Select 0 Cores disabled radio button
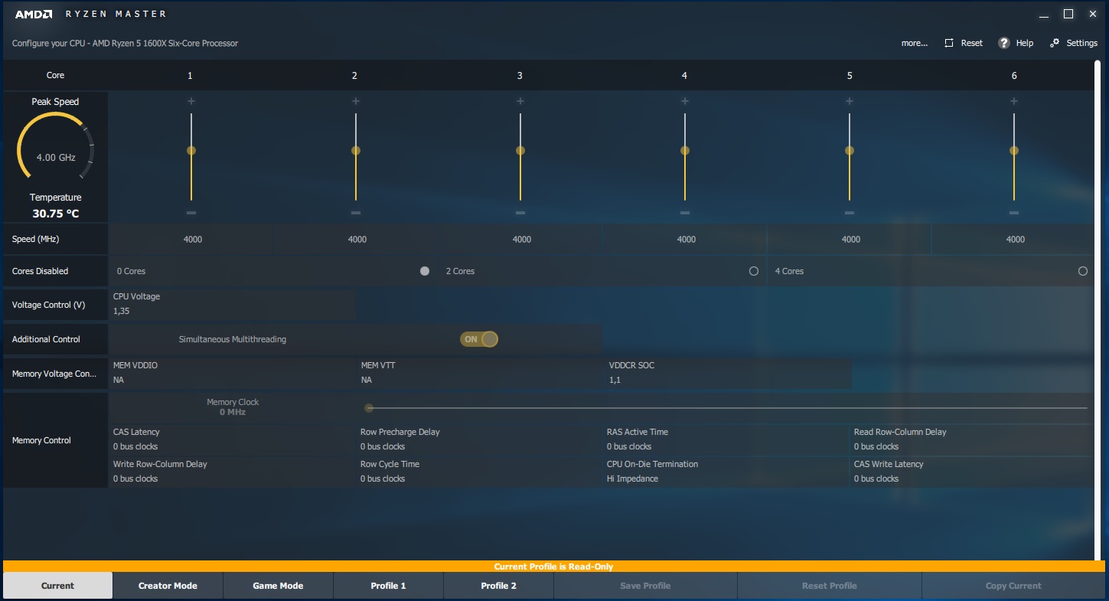The height and width of the screenshot is (601, 1109). (425, 271)
